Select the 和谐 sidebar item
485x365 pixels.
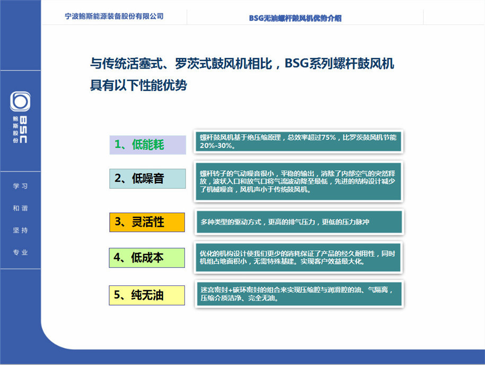[20, 208]
